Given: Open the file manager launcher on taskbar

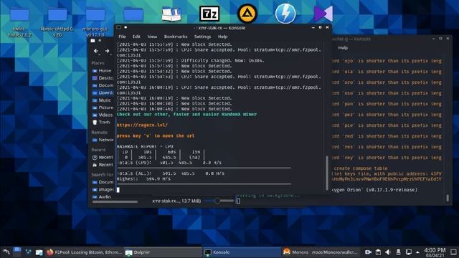Looking at the screenshot, I should [x=39, y=252].
